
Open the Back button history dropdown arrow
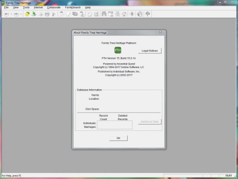11,14
